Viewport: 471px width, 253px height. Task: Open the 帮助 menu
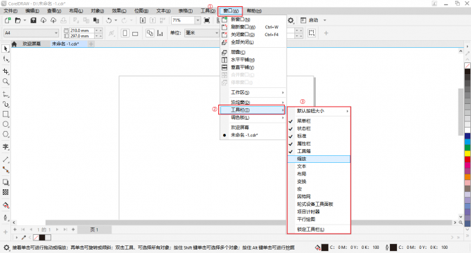coord(254,11)
